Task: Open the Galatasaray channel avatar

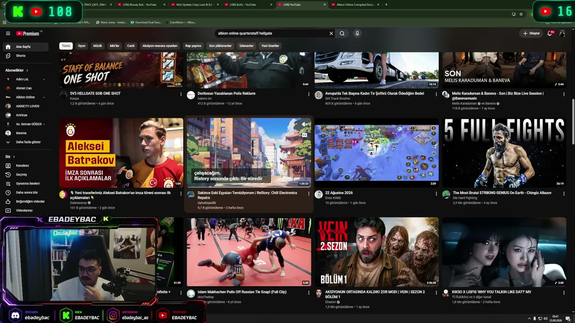Action: 63,194
